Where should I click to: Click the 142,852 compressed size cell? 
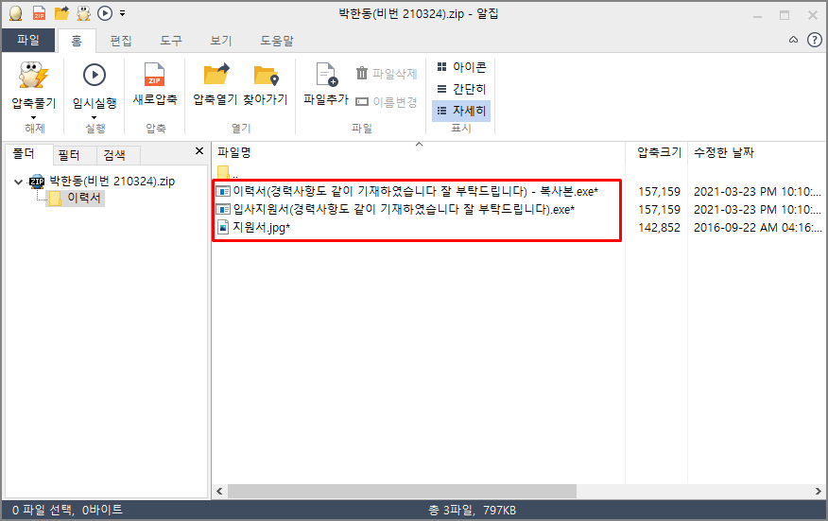[659, 228]
